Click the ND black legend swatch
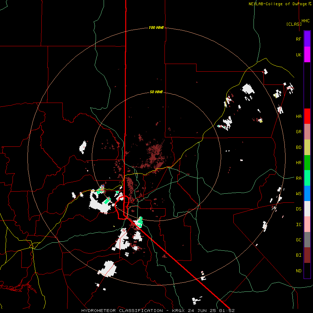313x313 pixels. 307,271
